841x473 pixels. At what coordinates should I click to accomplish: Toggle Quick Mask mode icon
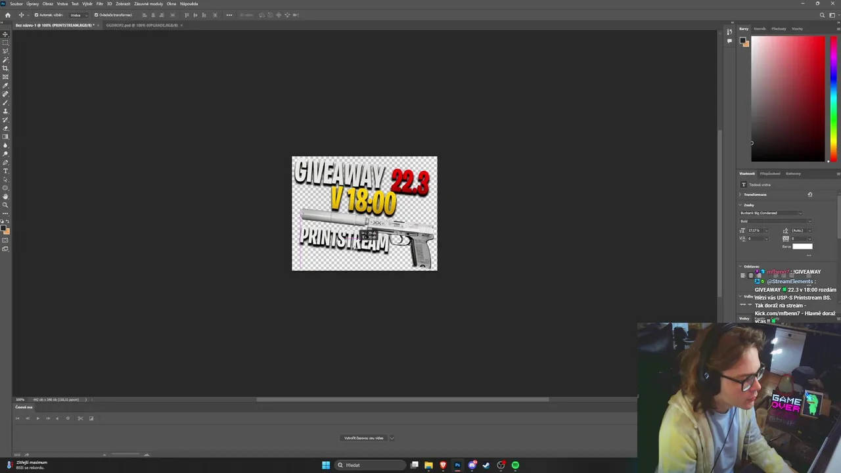[5, 240]
